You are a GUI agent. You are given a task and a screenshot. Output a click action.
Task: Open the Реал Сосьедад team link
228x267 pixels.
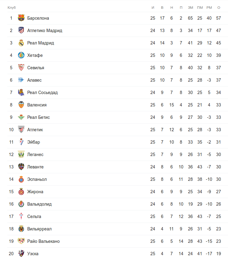click(42, 93)
